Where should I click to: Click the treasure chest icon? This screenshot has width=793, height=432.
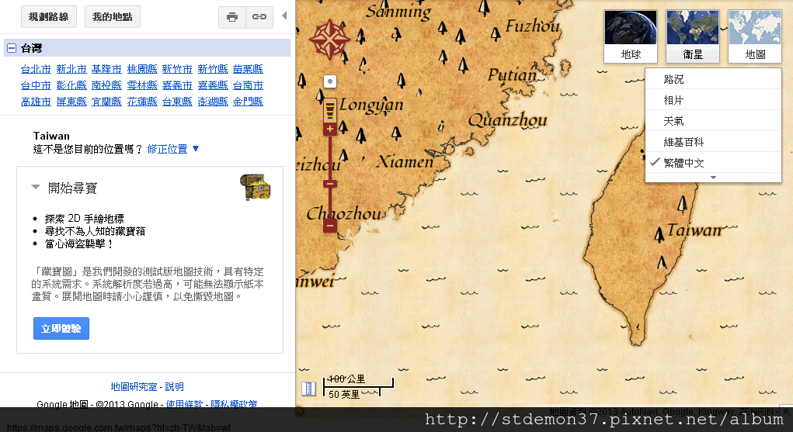pos(256,186)
